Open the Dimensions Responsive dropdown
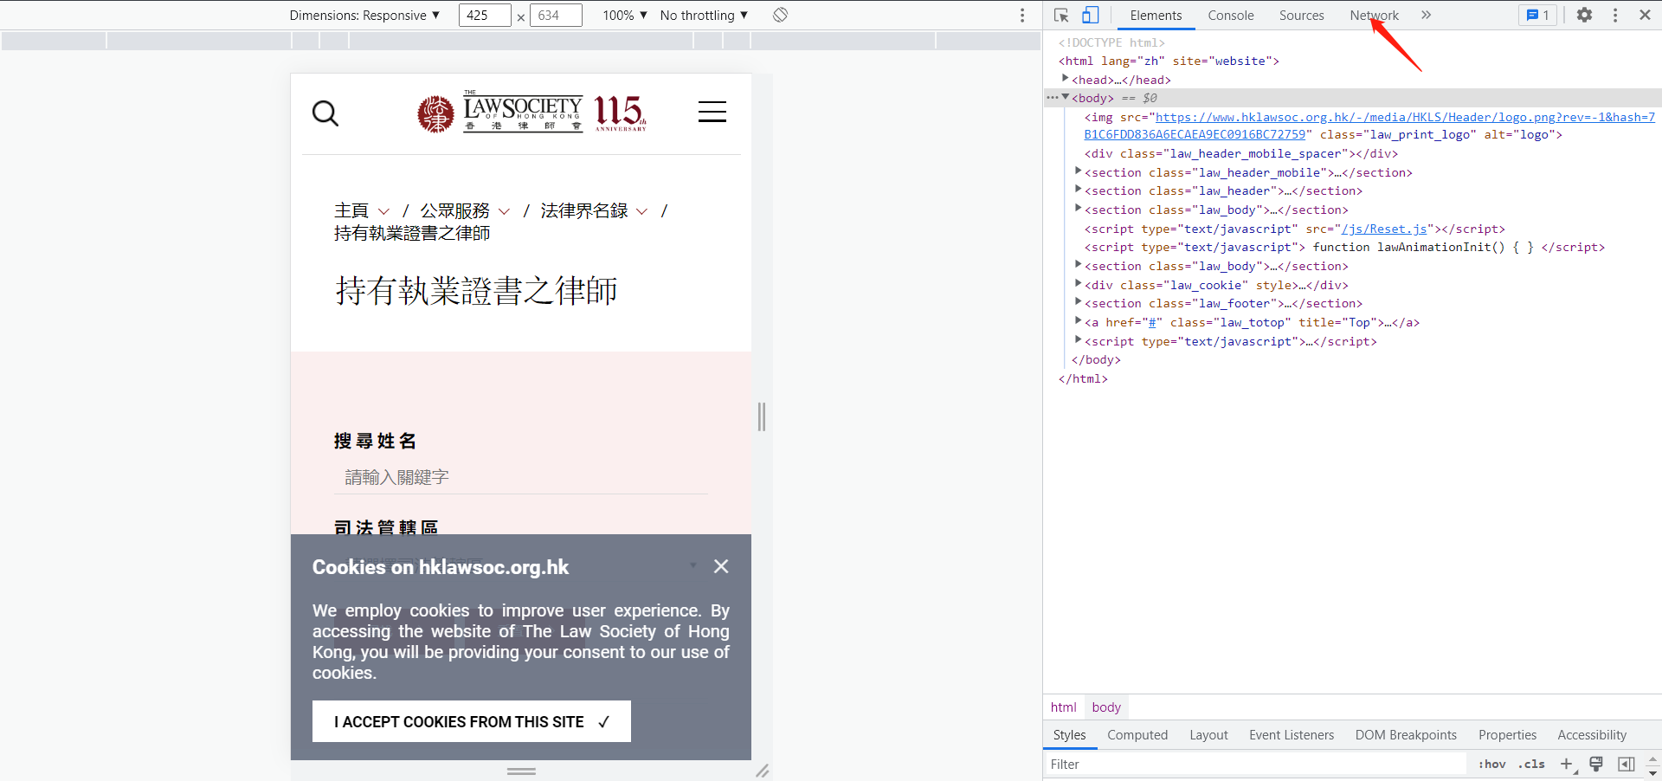Screen dimensions: 1662x781 pos(364,15)
